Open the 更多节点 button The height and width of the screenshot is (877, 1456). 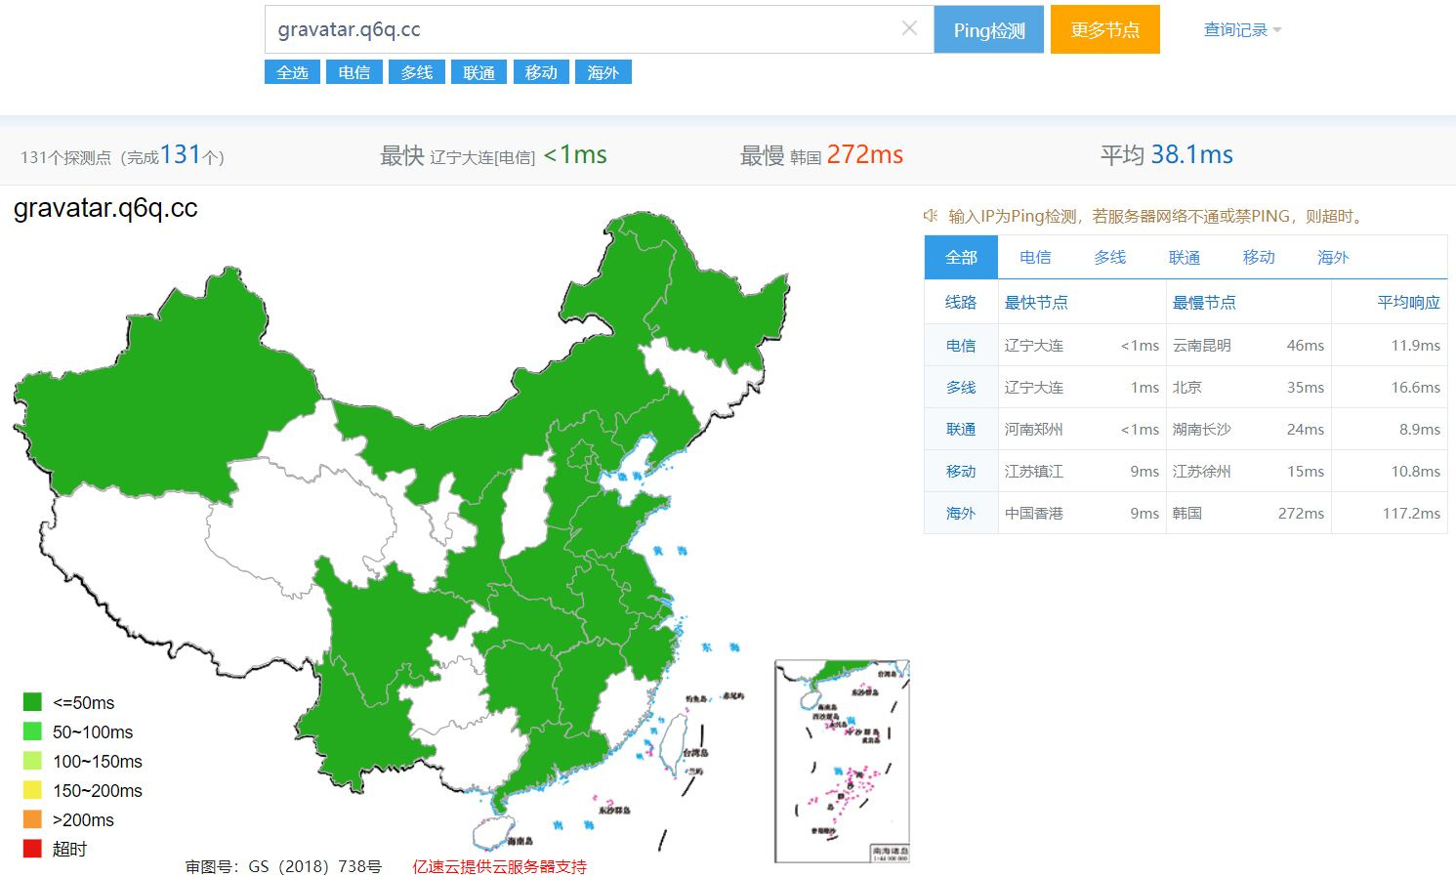[1104, 29]
